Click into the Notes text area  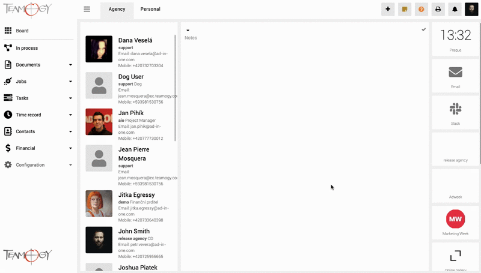(x=304, y=153)
